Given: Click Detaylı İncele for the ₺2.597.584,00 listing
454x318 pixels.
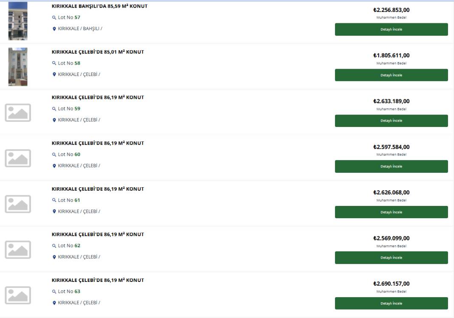Looking at the screenshot, I should 391,166.
